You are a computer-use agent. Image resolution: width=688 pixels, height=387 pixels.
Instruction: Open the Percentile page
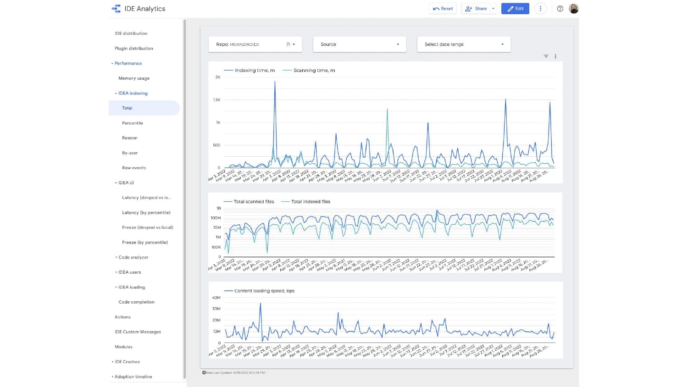tap(133, 123)
